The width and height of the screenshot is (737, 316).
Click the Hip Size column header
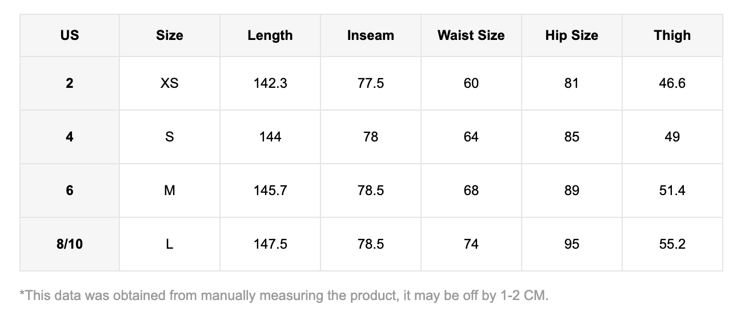(572, 35)
